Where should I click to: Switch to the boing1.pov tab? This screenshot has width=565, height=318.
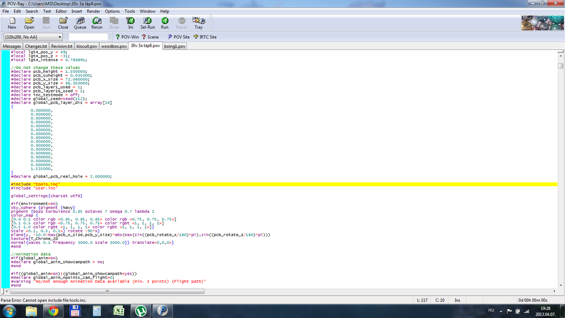tap(175, 46)
